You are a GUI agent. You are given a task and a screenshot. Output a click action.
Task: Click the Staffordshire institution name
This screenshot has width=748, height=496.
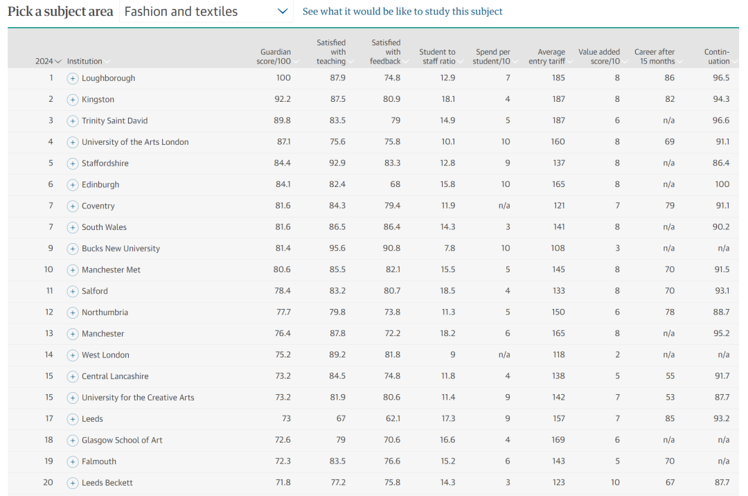105,163
